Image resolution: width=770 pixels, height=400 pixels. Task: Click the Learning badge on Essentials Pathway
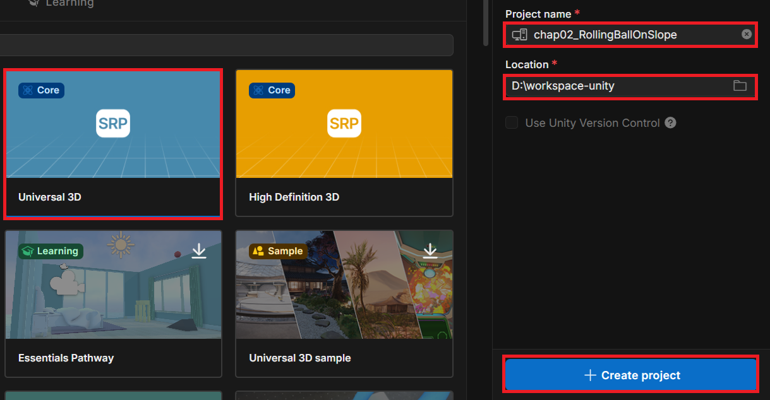(51, 251)
